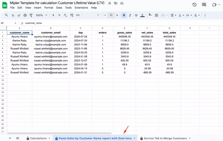Open the Google Sheets home icon
The image size is (223, 141).
5,5
